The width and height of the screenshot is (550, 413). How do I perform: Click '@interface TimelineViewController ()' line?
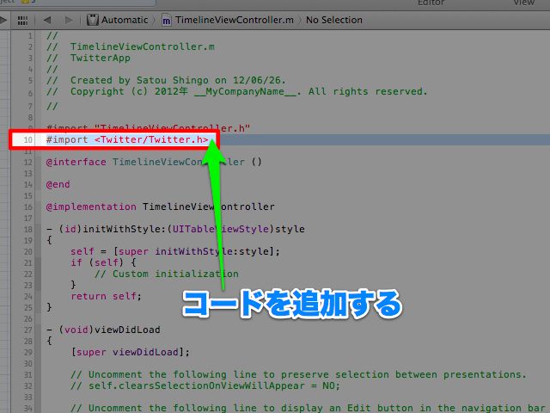[x=154, y=162]
